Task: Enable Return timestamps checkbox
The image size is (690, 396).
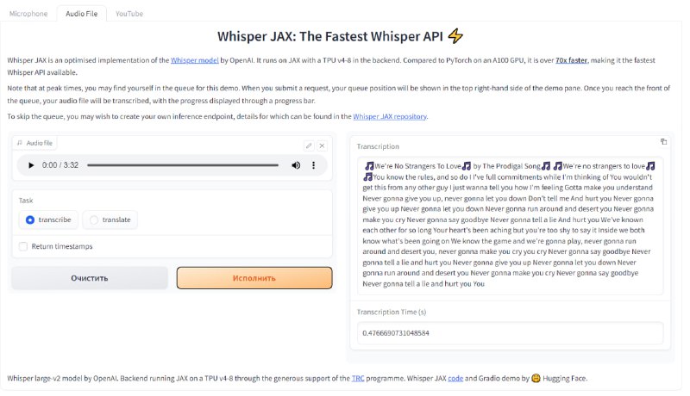Action: [23, 246]
